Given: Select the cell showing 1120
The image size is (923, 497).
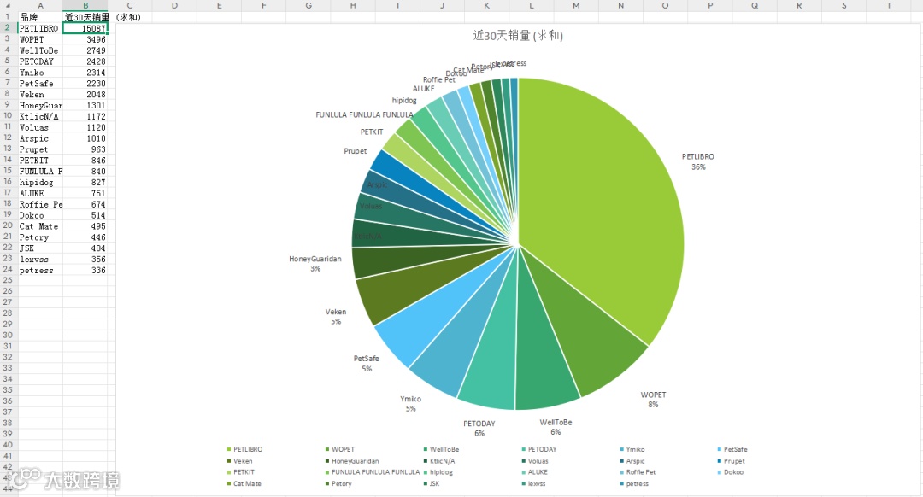Looking at the screenshot, I should pyautogui.click(x=85, y=127).
